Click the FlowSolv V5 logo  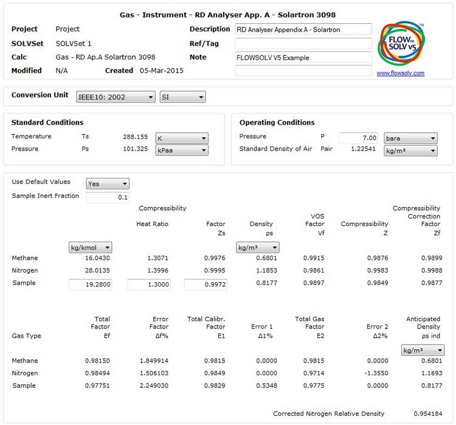pos(401,43)
